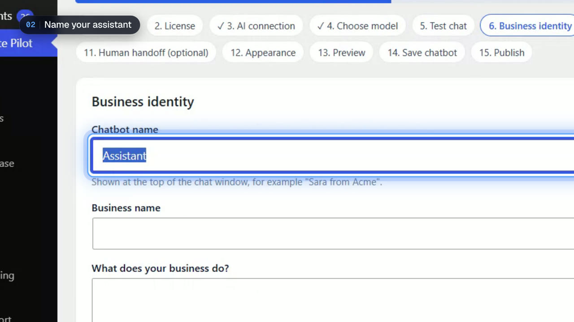
Task: Click the 'What does your business do?' label
Action: coord(160,268)
